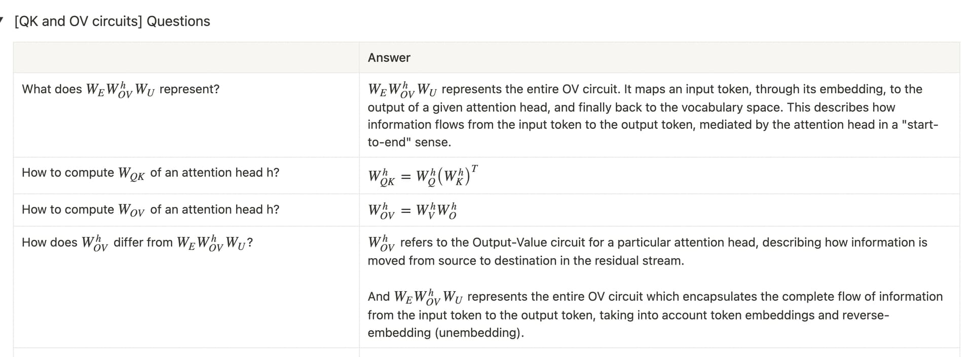Image resolution: width=973 pixels, height=357 pixels.
Task: Click the W_QK symbol in the second question
Action: coord(131,173)
